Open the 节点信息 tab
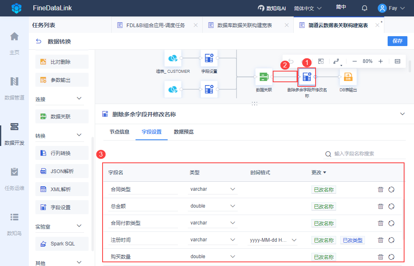The image size is (414, 266). 119,132
